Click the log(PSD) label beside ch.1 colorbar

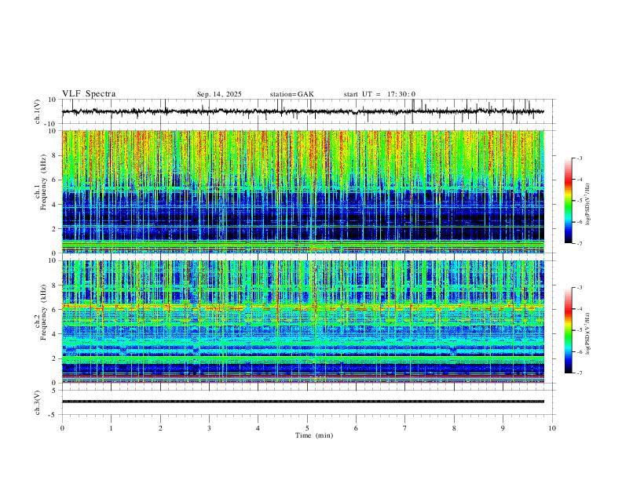click(x=587, y=205)
